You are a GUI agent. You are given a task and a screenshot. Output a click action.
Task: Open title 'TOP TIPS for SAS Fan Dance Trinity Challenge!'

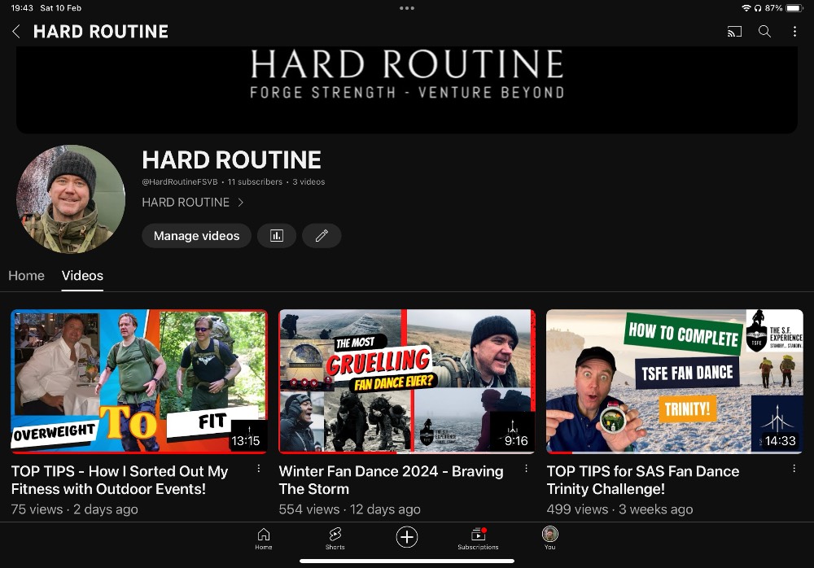pyautogui.click(x=643, y=480)
